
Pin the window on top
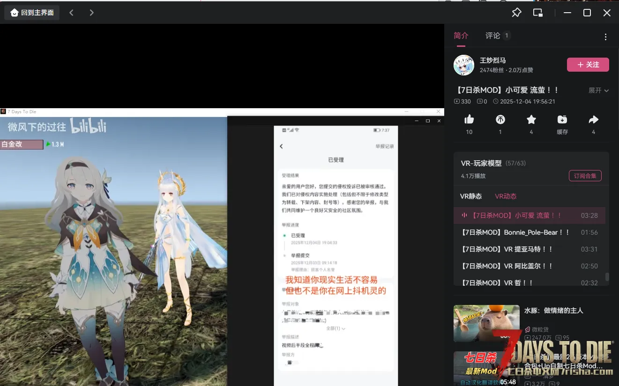click(x=516, y=13)
